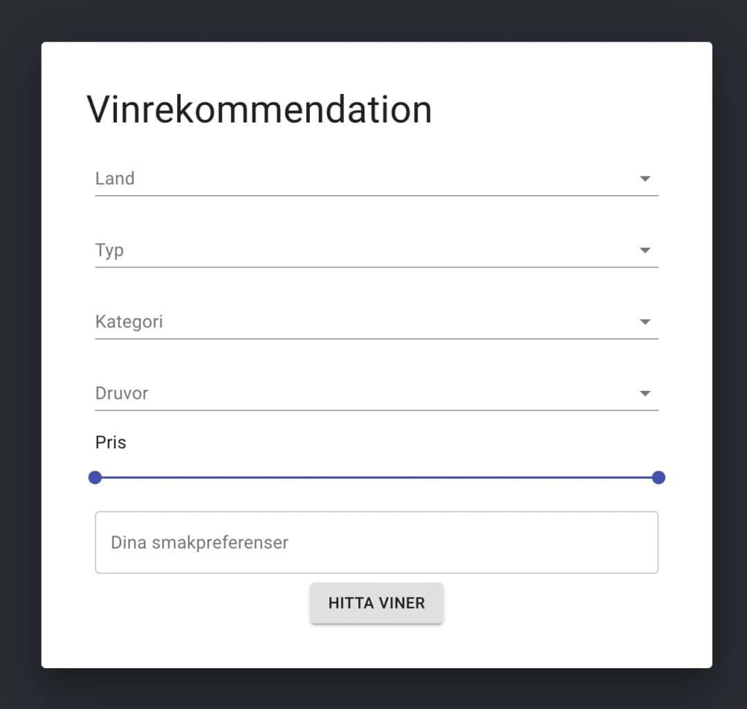Click the middle of the Pris slider track
Screen dimensions: 747x709
point(377,477)
